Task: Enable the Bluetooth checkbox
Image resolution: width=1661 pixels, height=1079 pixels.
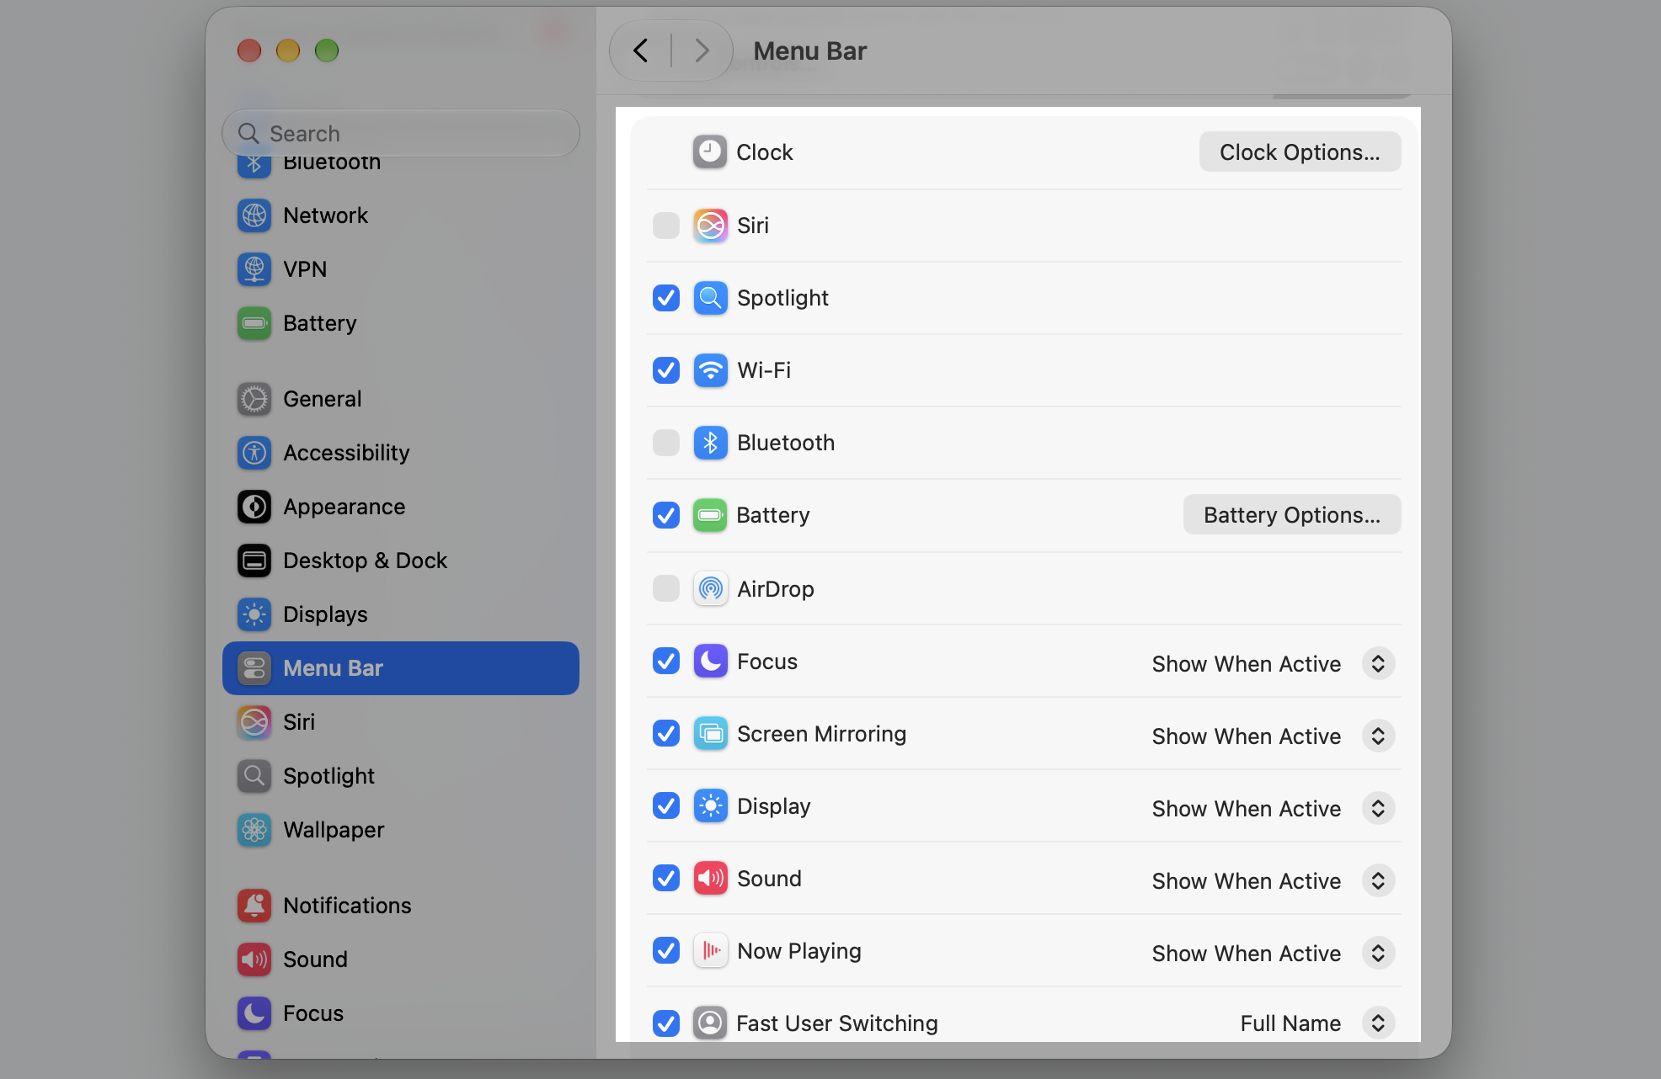Action: [666, 443]
